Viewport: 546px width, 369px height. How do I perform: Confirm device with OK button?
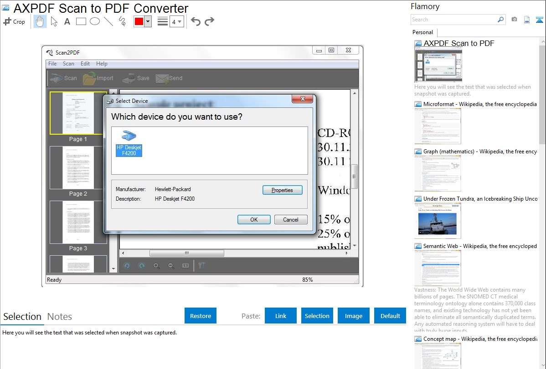point(254,220)
